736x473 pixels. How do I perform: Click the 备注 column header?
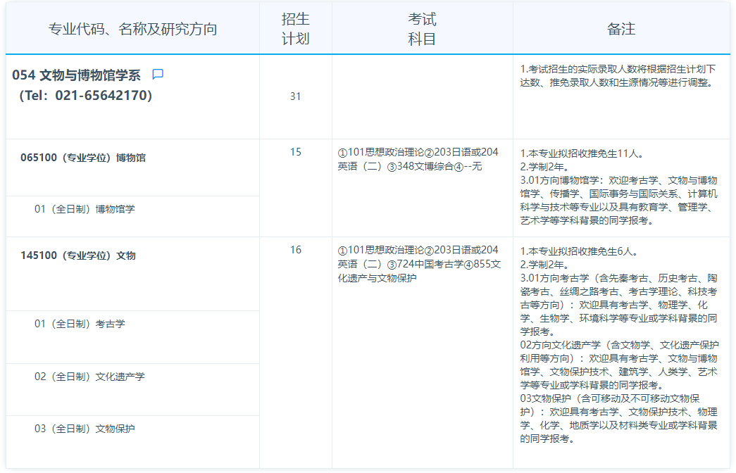click(620, 29)
